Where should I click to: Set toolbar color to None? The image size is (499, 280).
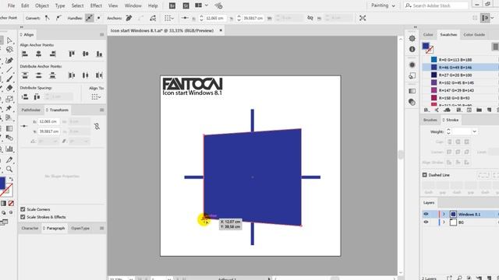pos(11,203)
